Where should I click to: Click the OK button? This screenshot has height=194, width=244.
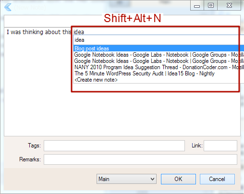(x=178, y=179)
